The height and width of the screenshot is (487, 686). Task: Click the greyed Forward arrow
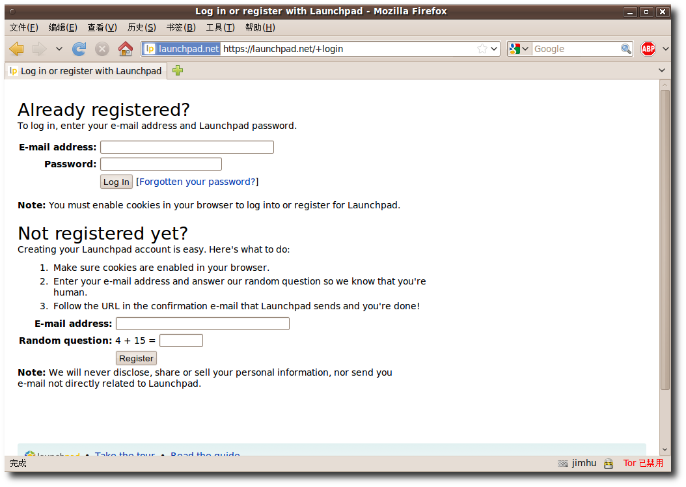(39, 49)
